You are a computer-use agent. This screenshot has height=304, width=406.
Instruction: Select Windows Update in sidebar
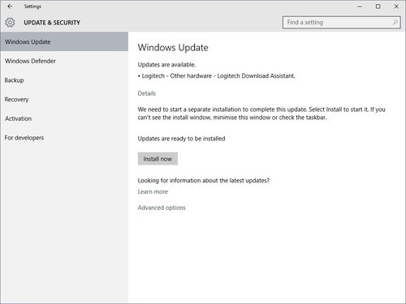coord(64,41)
